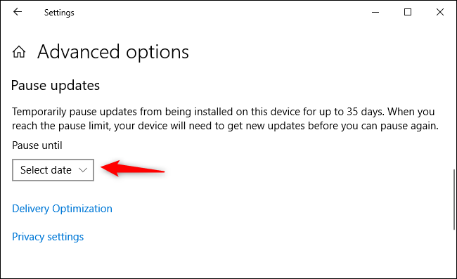The image size is (457, 279).
Task: Maximize the Settings window
Action: coord(408,12)
